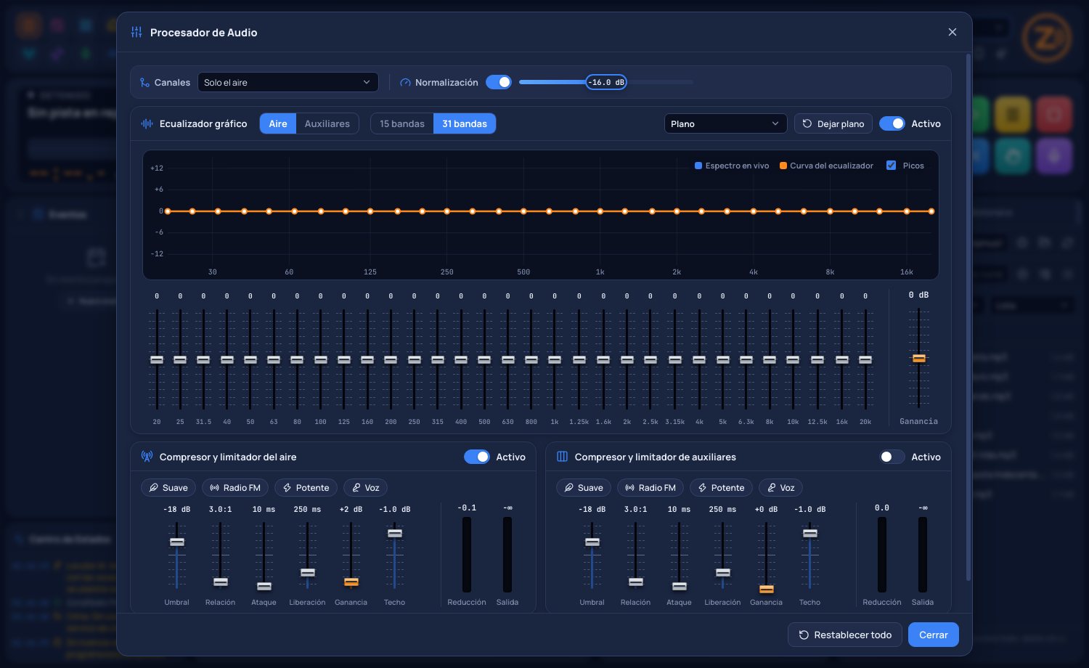The width and height of the screenshot is (1089, 668).
Task: Click the auxiliaries compressor Ganancia slider handle
Action: (767, 589)
